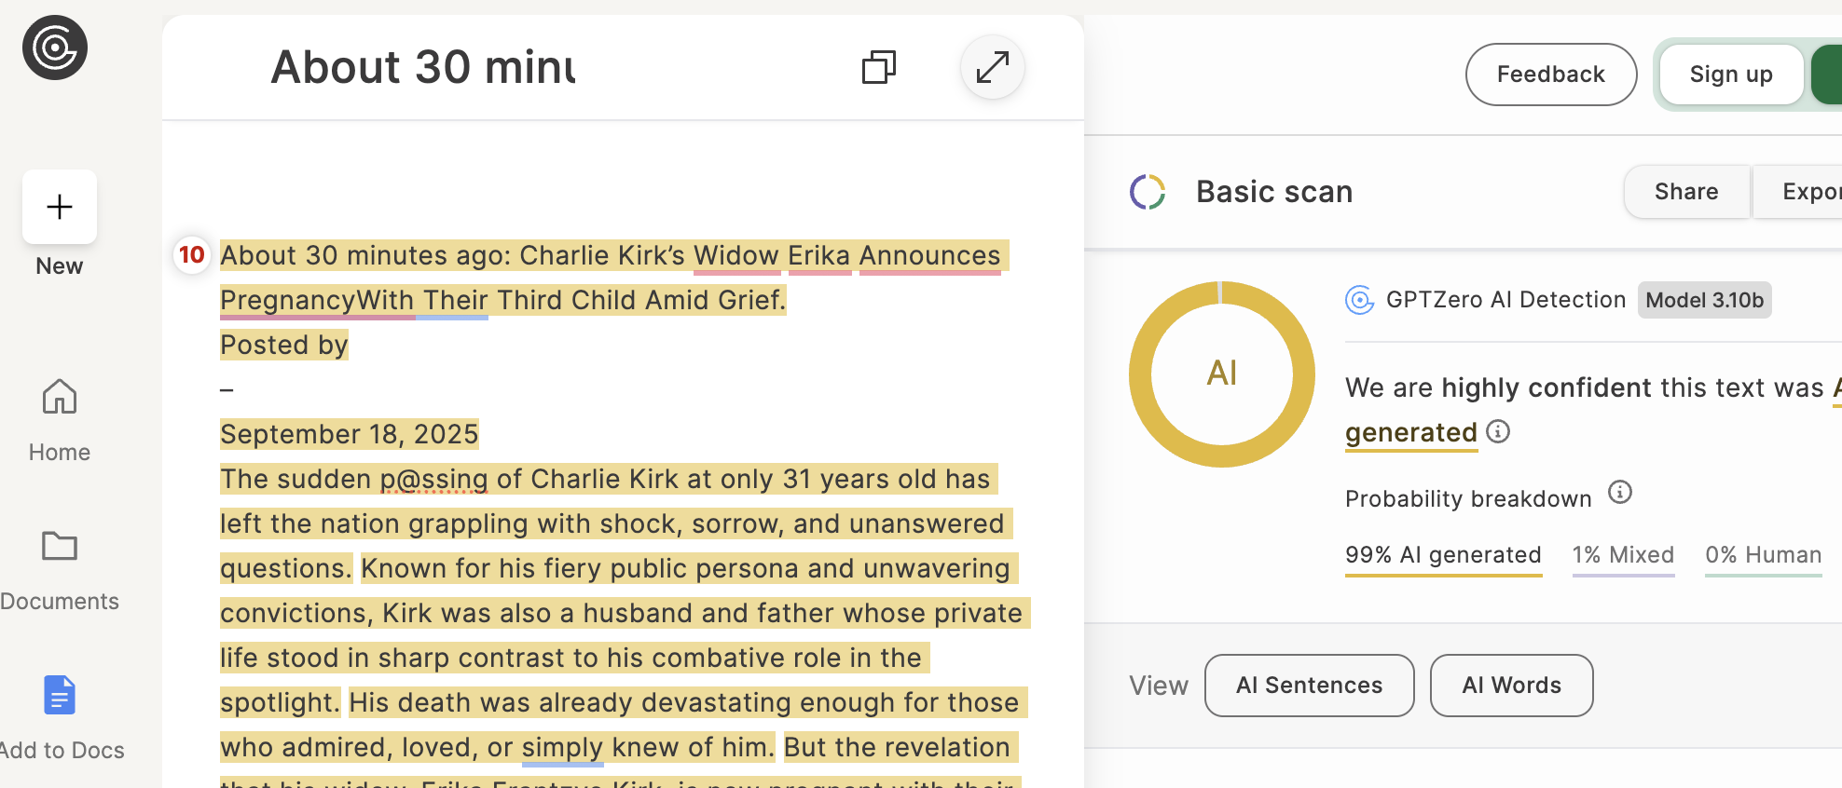
Task: Expand the document to fullscreen
Action: click(x=992, y=67)
